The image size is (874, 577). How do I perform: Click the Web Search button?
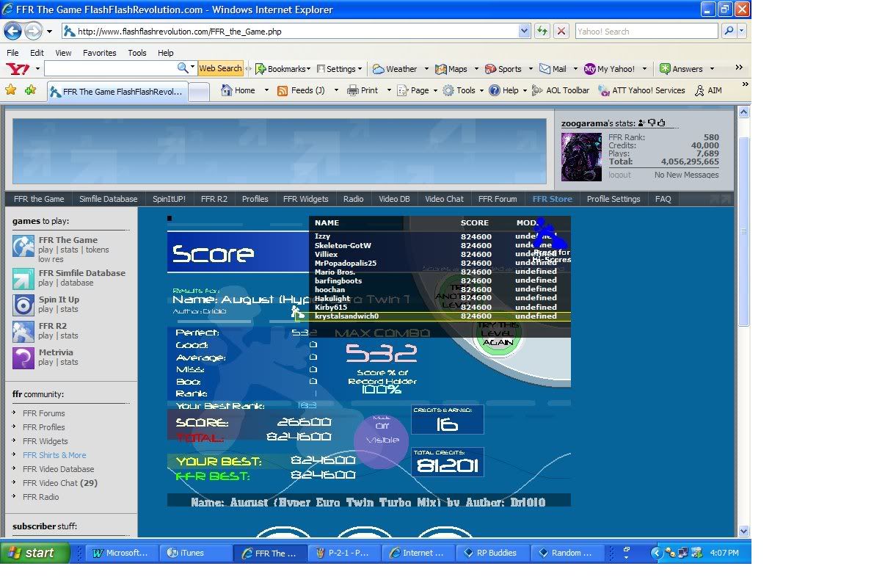click(220, 68)
